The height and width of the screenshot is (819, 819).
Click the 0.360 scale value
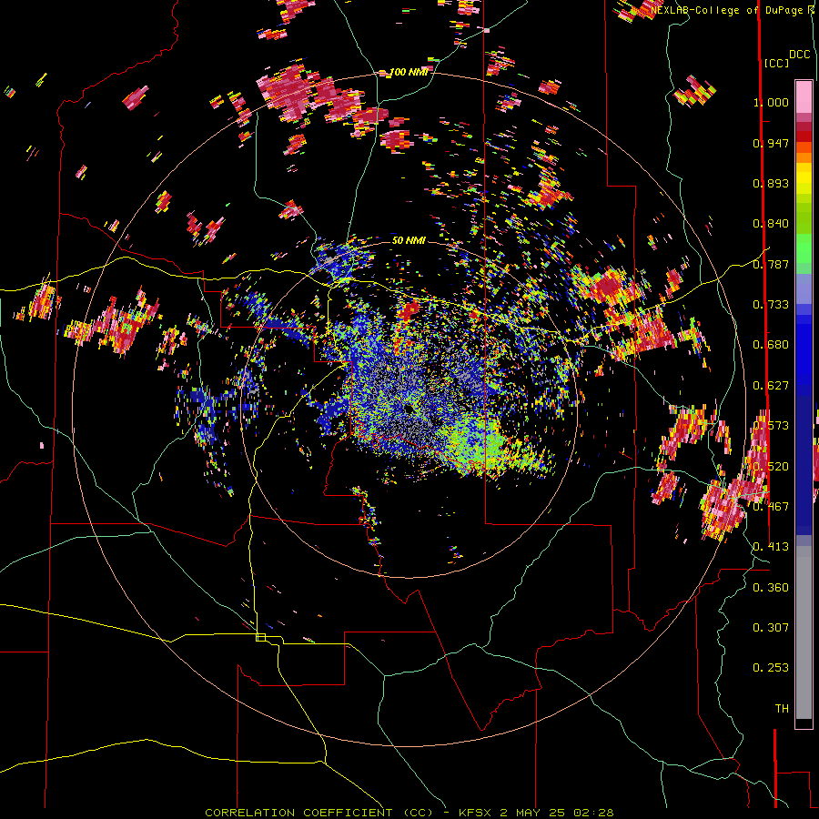click(x=771, y=588)
